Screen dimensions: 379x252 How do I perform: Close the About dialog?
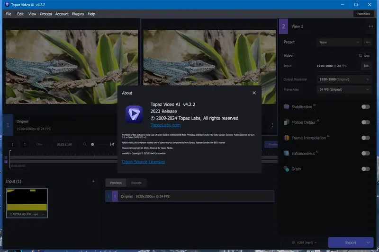(254, 93)
